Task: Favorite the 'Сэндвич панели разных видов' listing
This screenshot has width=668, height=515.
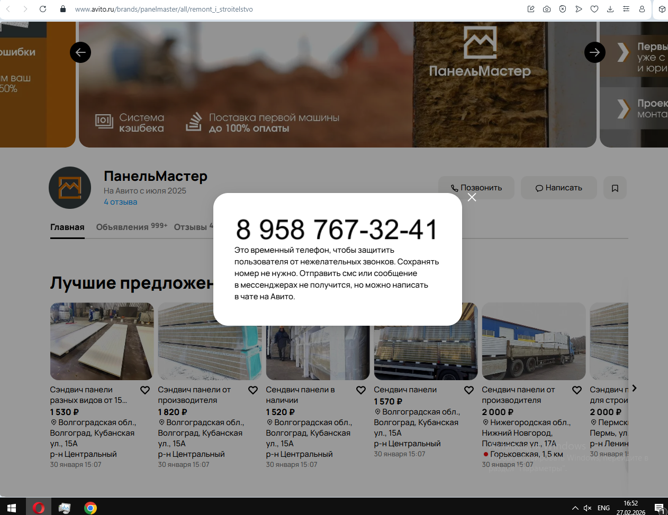Action: [x=145, y=390]
